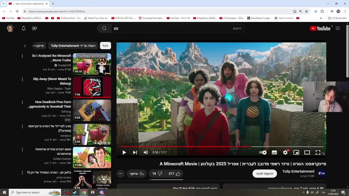
Task: Open options menu for So I Analyzed video
Action: pos(22,56)
